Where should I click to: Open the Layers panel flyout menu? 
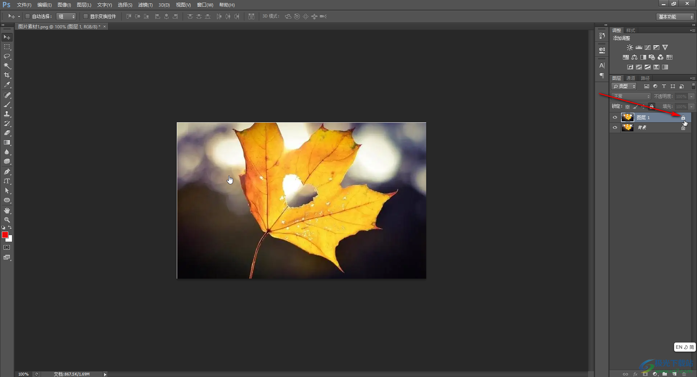(x=693, y=78)
